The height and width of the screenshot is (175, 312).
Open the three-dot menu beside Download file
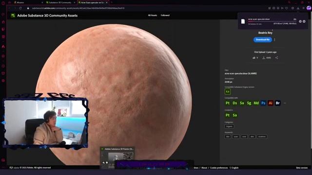(x=274, y=40)
